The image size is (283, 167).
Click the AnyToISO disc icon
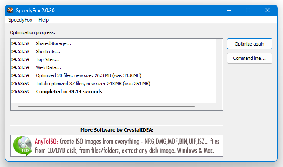(23, 146)
